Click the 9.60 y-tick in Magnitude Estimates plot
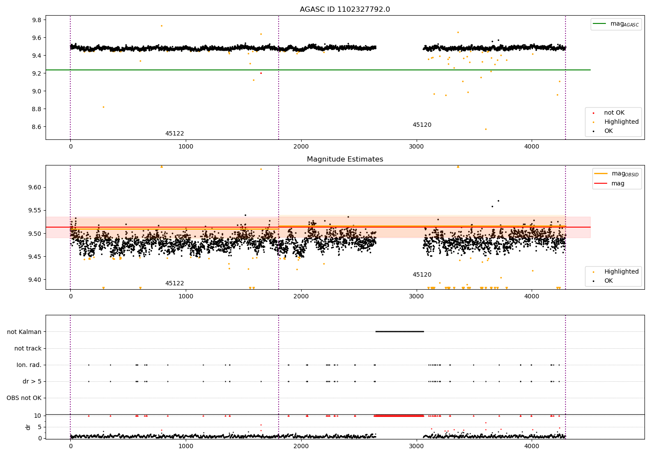This screenshot has width=651, height=456. (35, 188)
